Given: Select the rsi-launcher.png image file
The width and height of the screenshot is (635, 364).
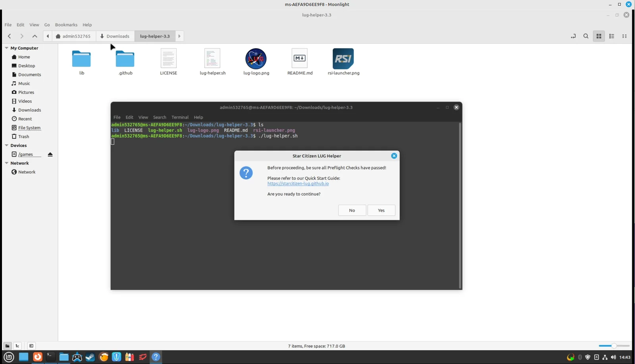Looking at the screenshot, I should pos(343,59).
